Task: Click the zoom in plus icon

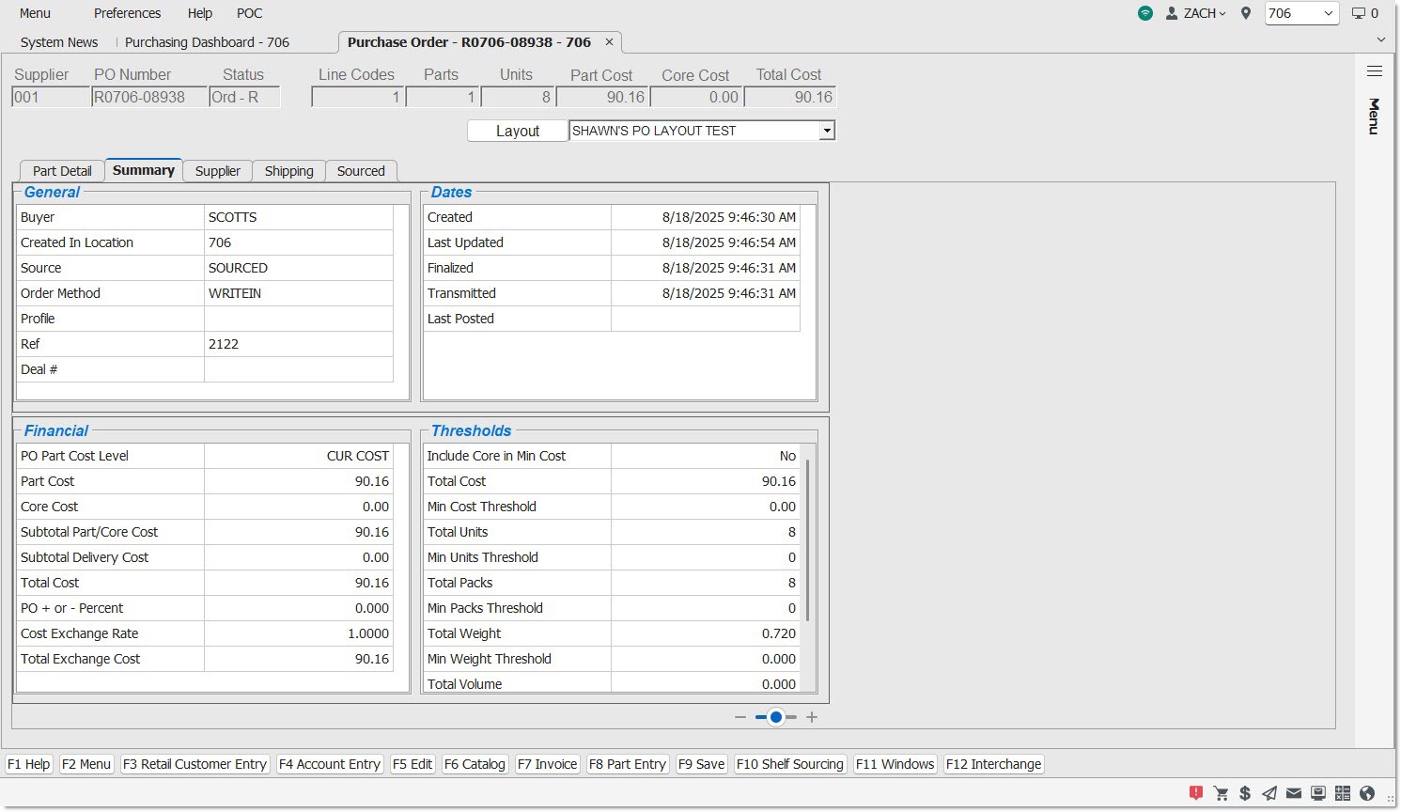Action: coord(812,717)
